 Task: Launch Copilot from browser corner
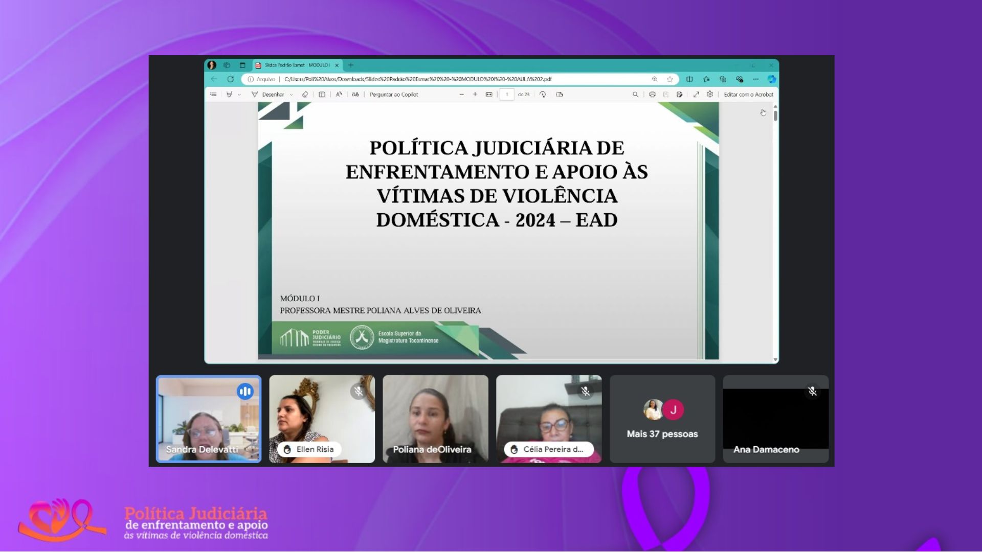point(771,79)
